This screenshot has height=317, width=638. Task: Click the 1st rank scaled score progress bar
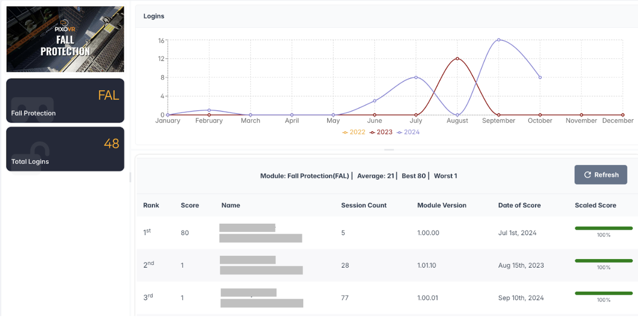click(x=604, y=228)
